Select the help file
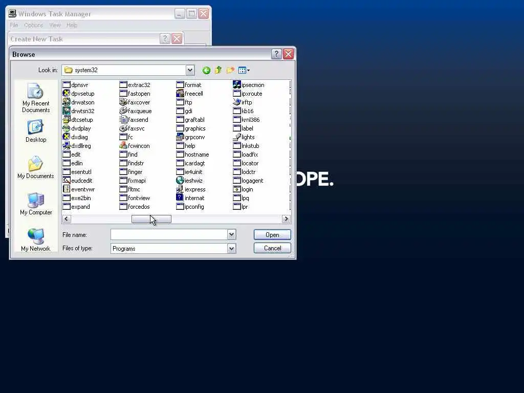This screenshot has height=393, width=524. pyautogui.click(x=186, y=146)
